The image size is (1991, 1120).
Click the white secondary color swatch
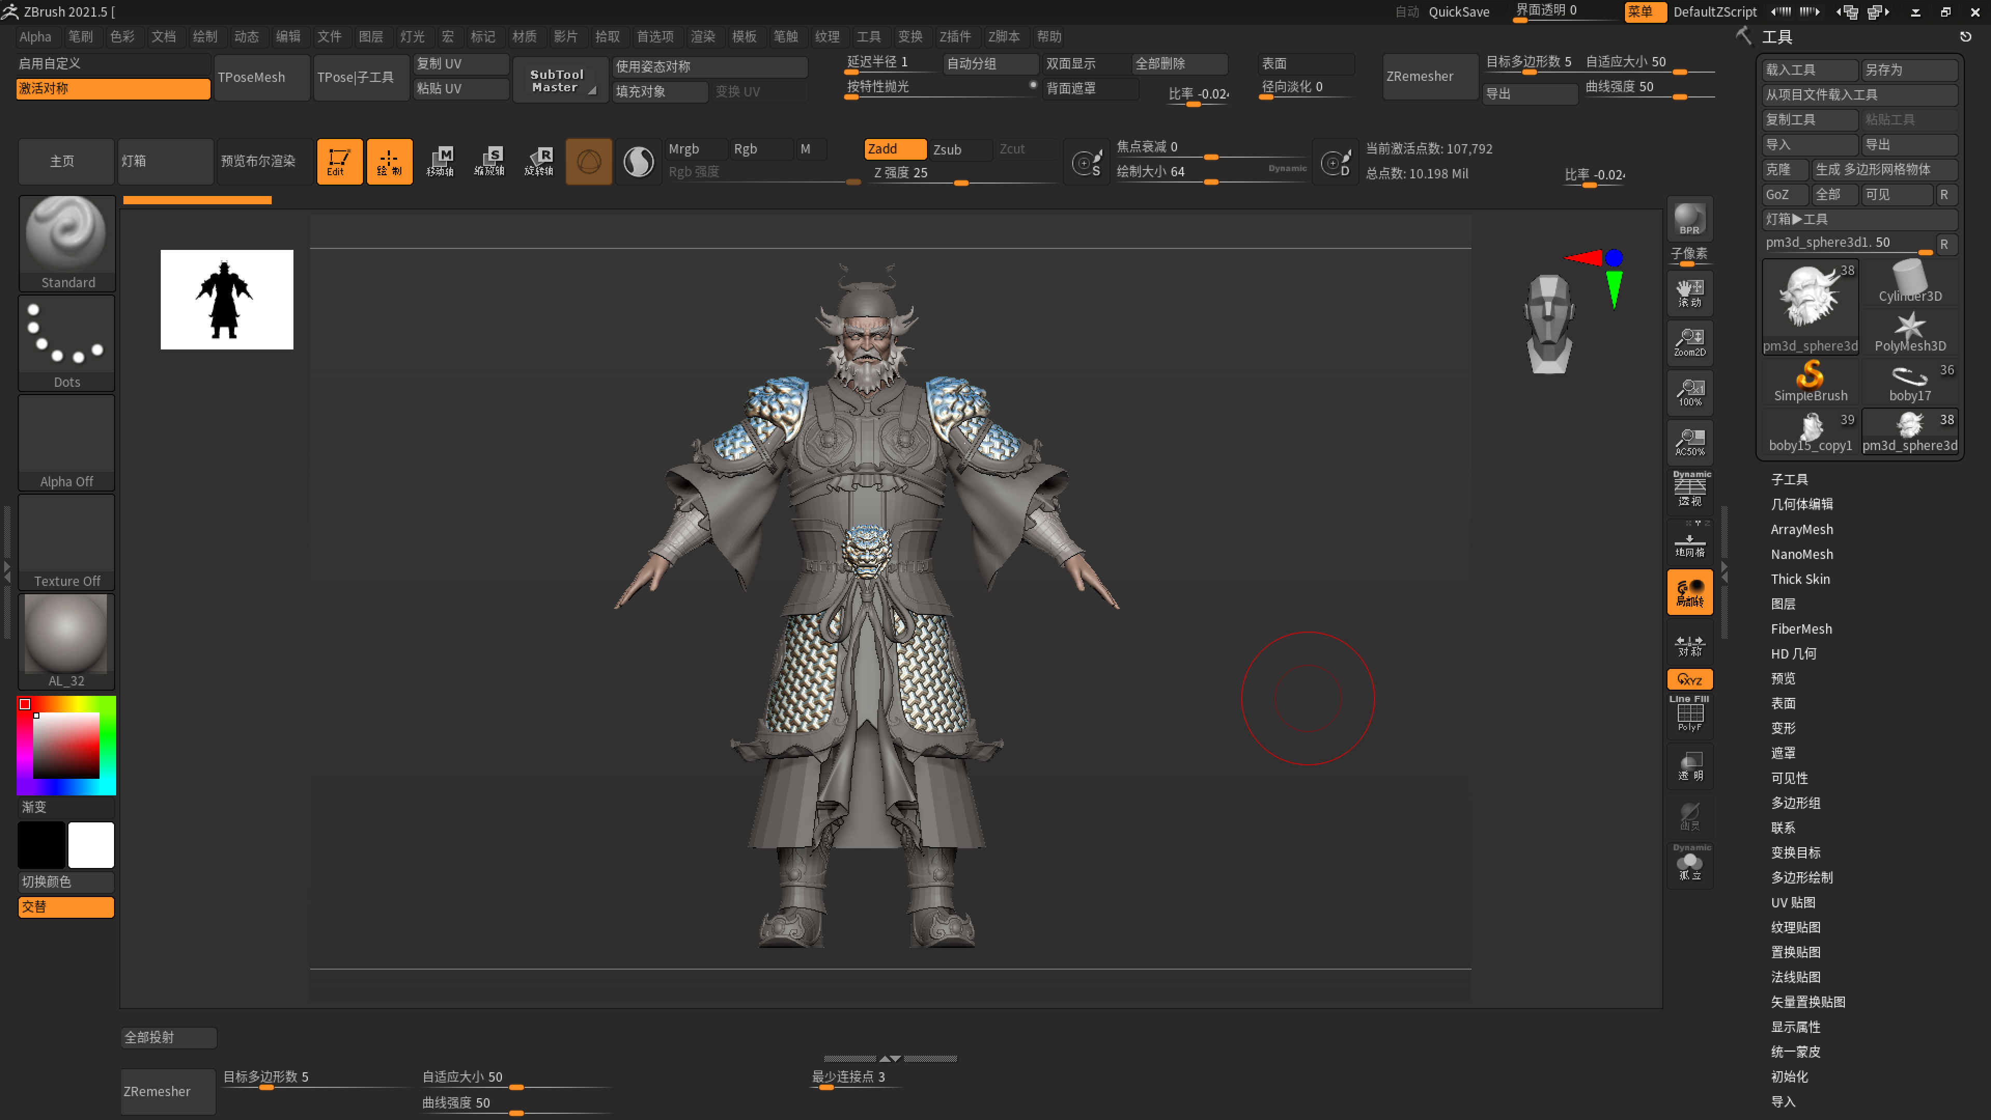91,844
